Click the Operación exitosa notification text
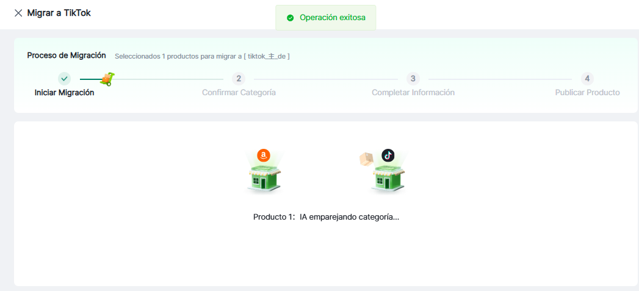 [332, 18]
